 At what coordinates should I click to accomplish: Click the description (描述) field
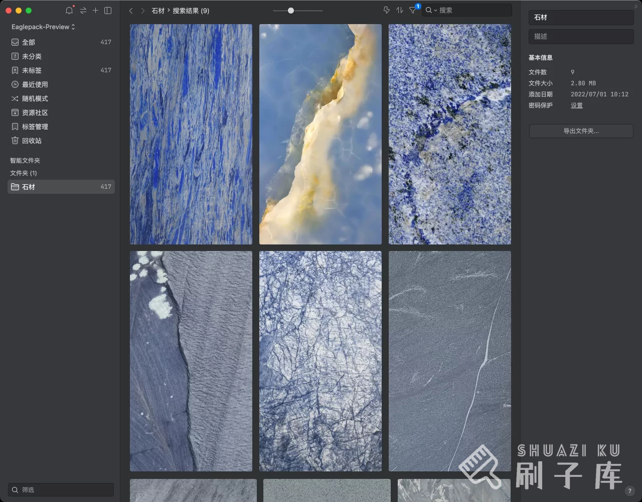click(x=581, y=37)
